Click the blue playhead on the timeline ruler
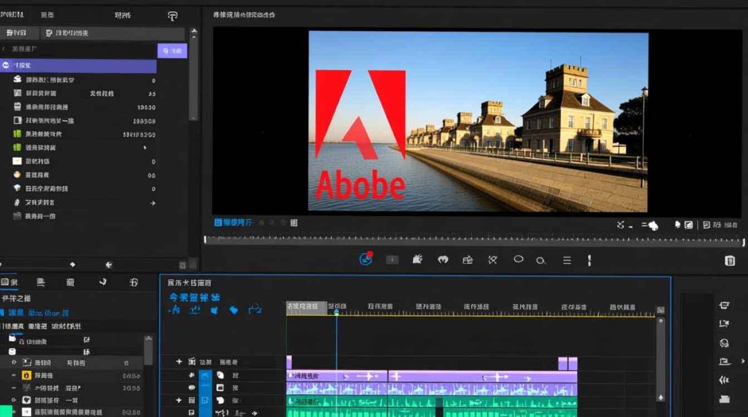The height and width of the screenshot is (417, 748). pos(336,312)
